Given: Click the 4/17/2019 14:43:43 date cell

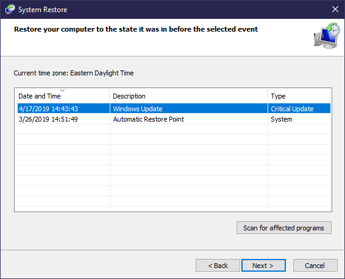Looking at the screenshot, I should click(48, 109).
